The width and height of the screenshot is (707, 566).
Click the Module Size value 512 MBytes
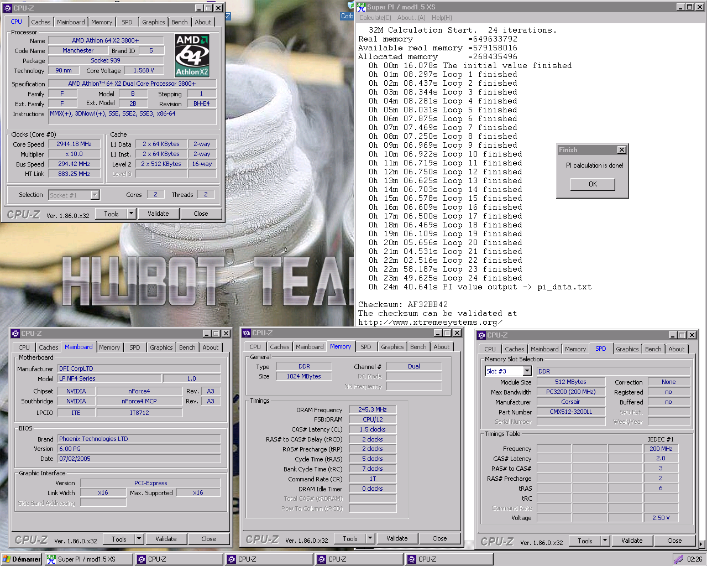(570, 382)
